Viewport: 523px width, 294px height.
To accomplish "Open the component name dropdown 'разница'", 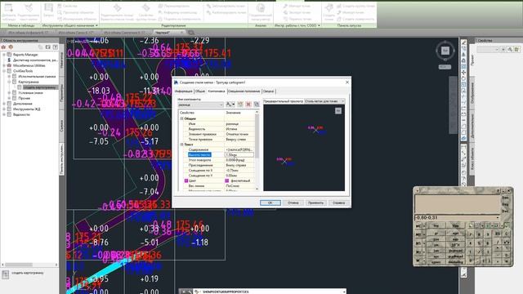I will [200, 105].
